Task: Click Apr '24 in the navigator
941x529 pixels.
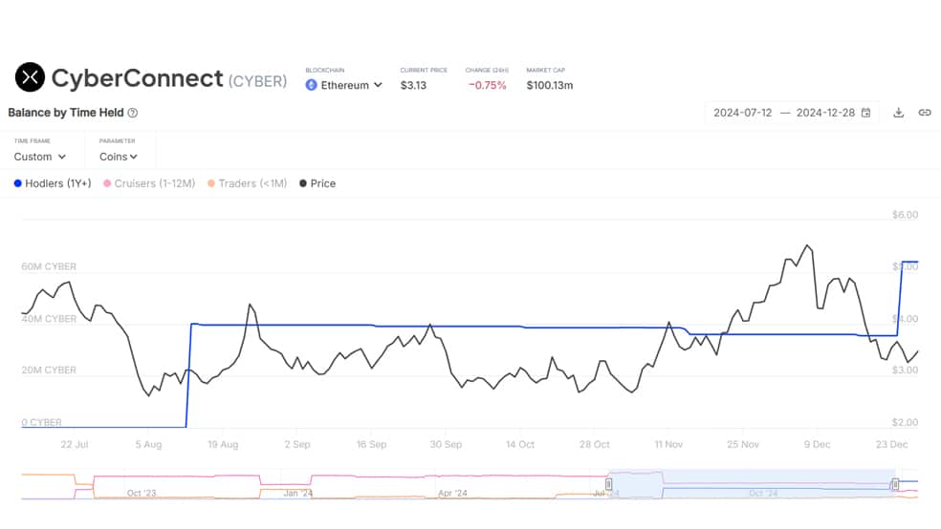Action: tap(452, 493)
